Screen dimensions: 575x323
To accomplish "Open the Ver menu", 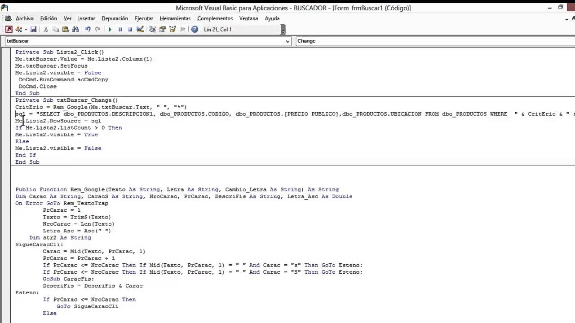I will click(67, 18).
